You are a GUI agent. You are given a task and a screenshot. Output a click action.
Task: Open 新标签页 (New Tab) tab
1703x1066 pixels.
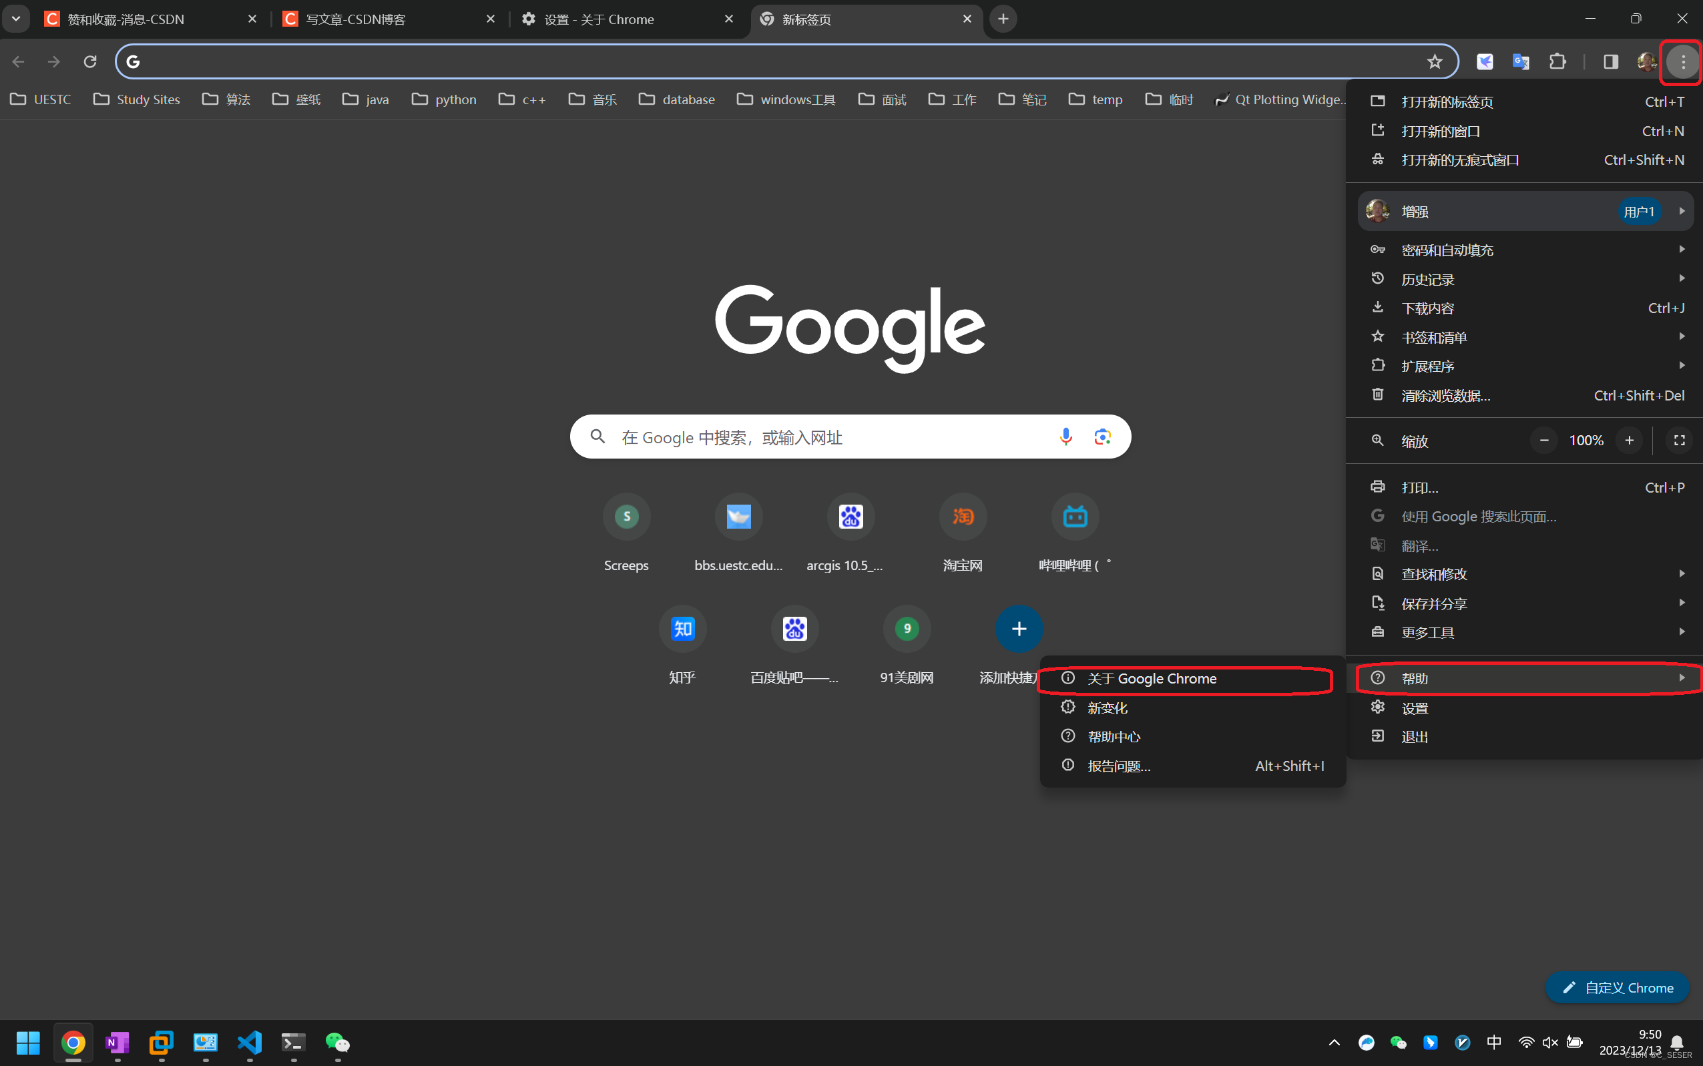[x=859, y=19]
